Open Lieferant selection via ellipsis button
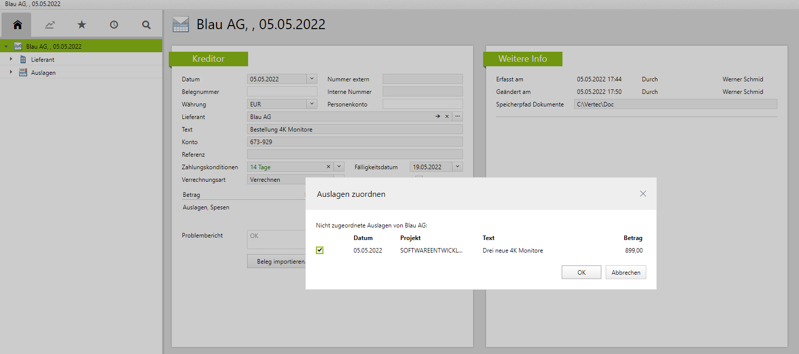This screenshot has height=354, width=799. (x=458, y=116)
